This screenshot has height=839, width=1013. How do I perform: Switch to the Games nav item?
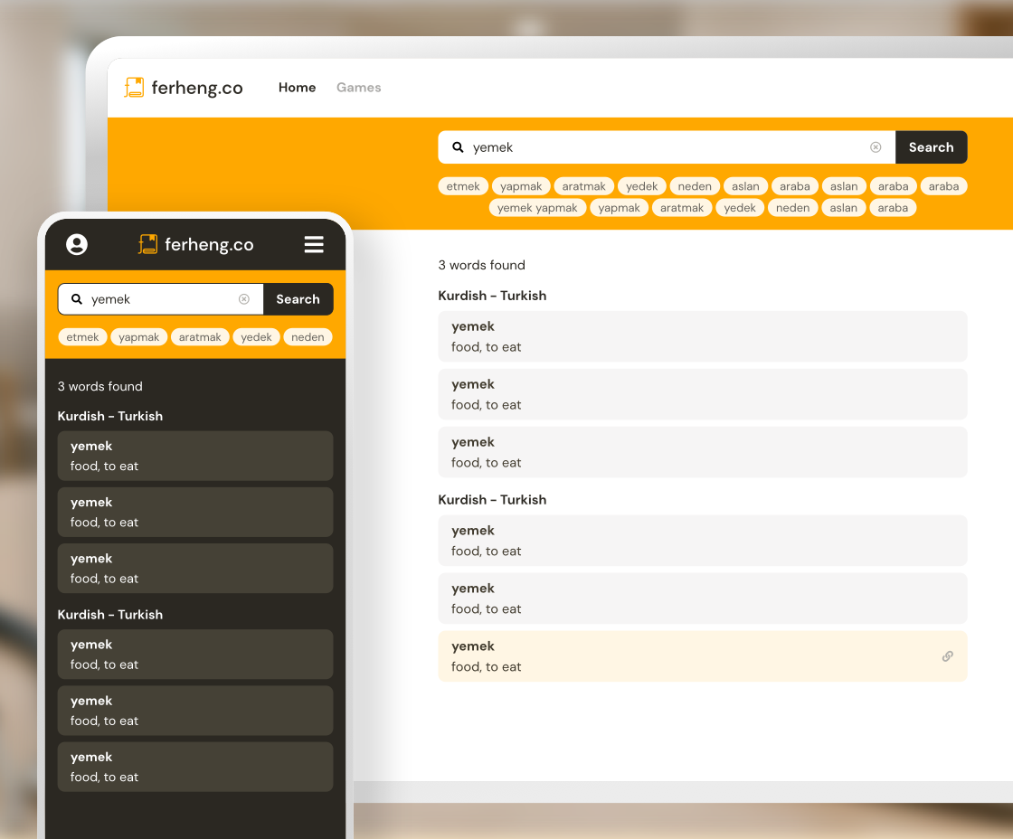point(358,87)
